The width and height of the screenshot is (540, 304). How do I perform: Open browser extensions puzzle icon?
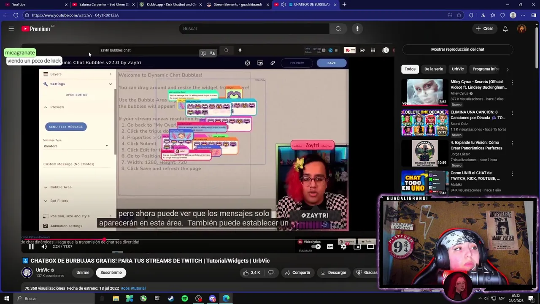pyautogui.click(x=471, y=15)
